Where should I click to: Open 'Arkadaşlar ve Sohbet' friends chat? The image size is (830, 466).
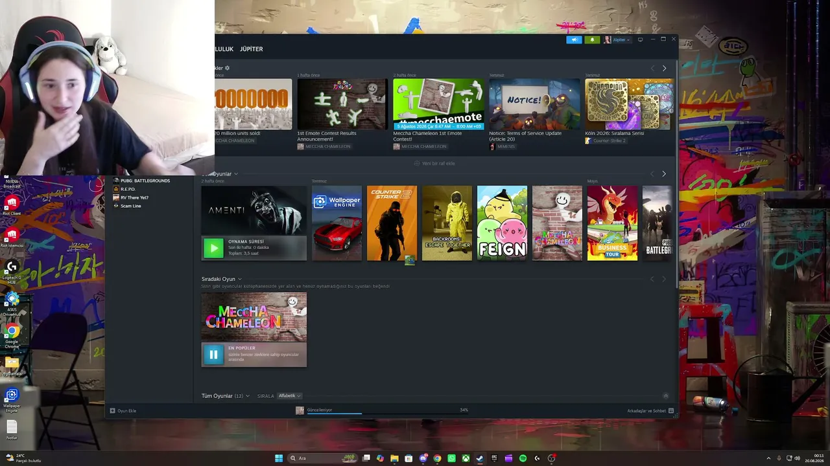(650, 411)
